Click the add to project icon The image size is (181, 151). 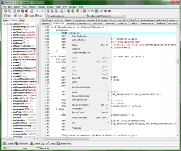pos(68,11)
